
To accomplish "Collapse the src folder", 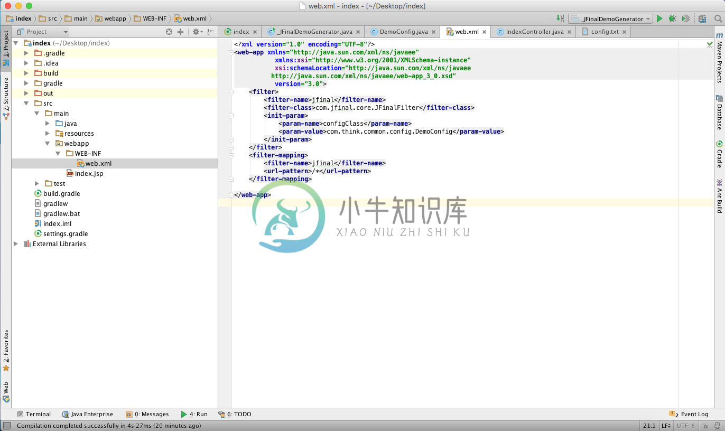I will [x=26, y=103].
